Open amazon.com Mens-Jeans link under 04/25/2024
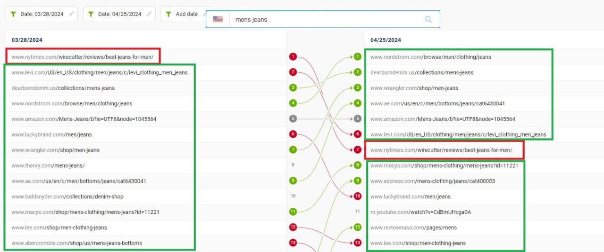This screenshot has height=252, width=604. coord(443,119)
